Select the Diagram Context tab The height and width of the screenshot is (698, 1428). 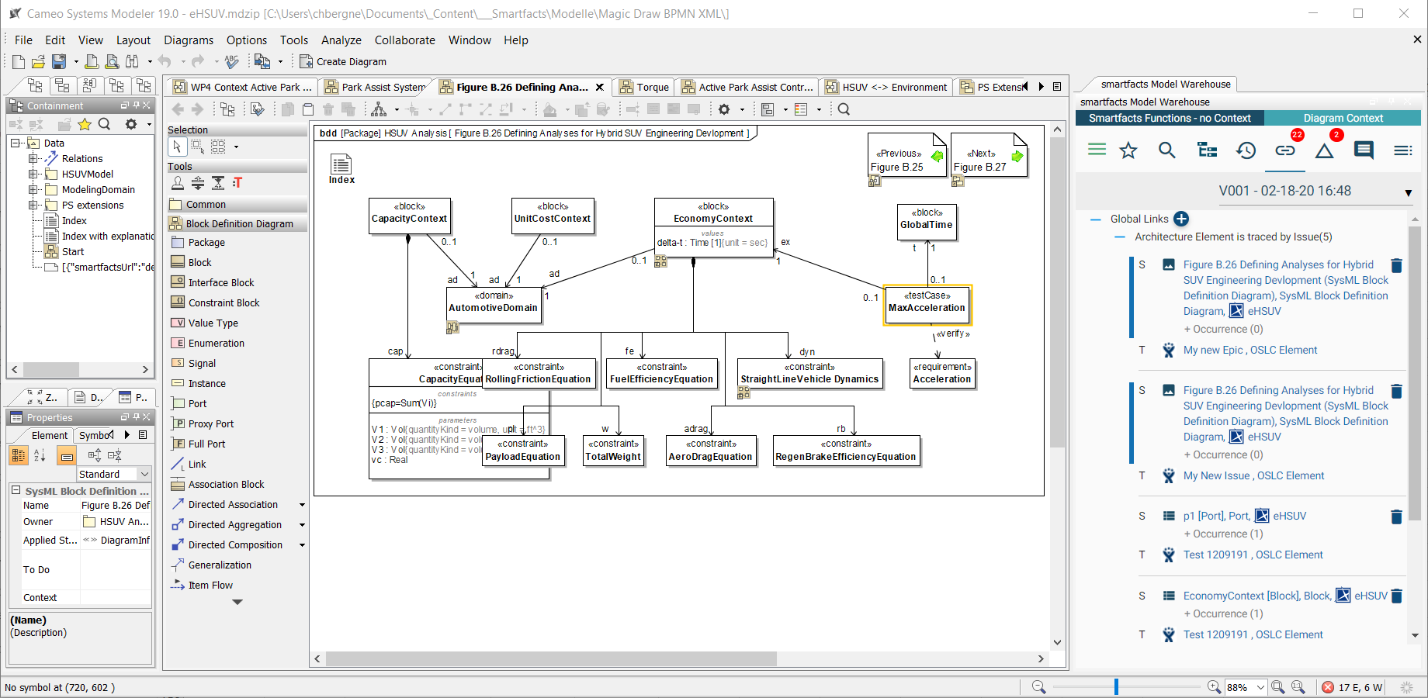1343,118
